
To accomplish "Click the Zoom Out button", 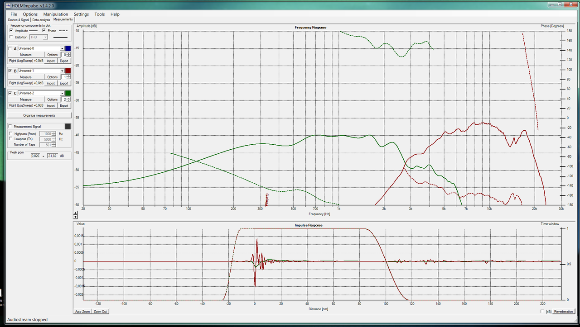I will coord(101,311).
